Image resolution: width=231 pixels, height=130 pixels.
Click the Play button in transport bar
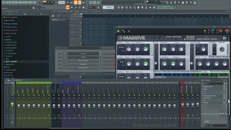pyautogui.click(x=48, y=3)
